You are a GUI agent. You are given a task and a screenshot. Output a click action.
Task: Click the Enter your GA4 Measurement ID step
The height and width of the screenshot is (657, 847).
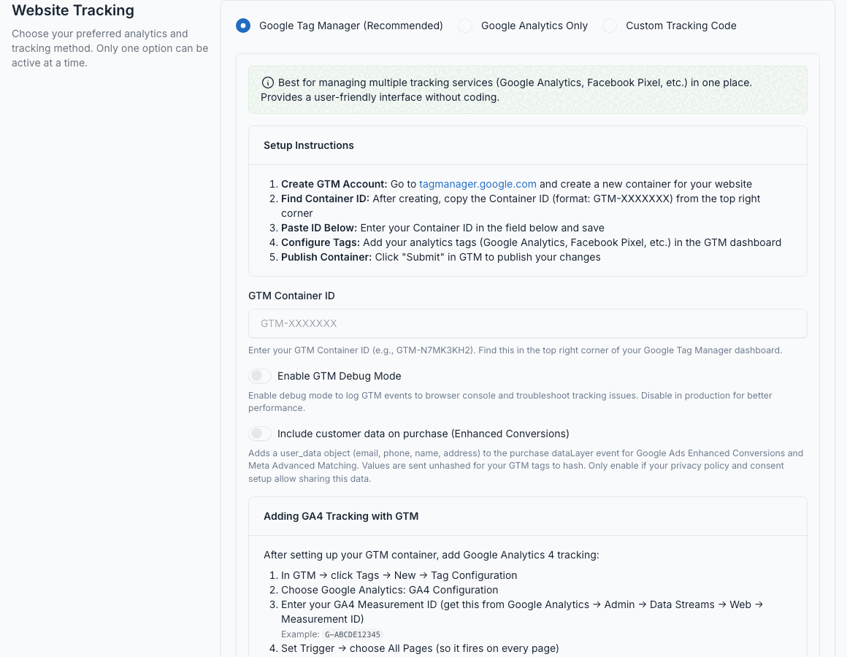pos(522,612)
